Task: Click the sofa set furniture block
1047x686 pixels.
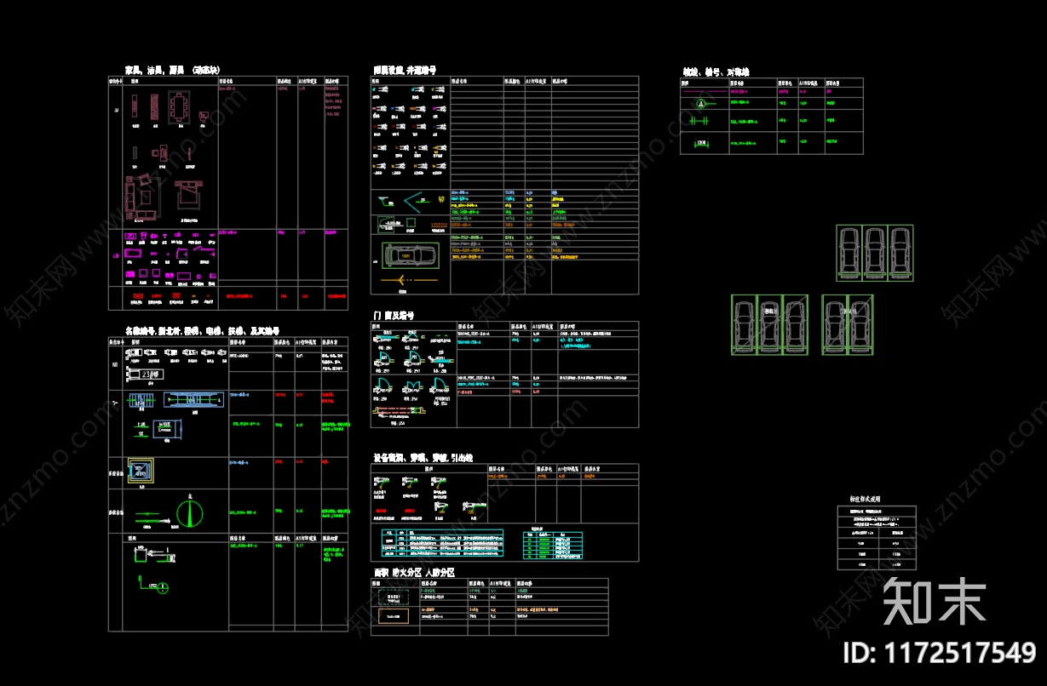Action: point(143,197)
